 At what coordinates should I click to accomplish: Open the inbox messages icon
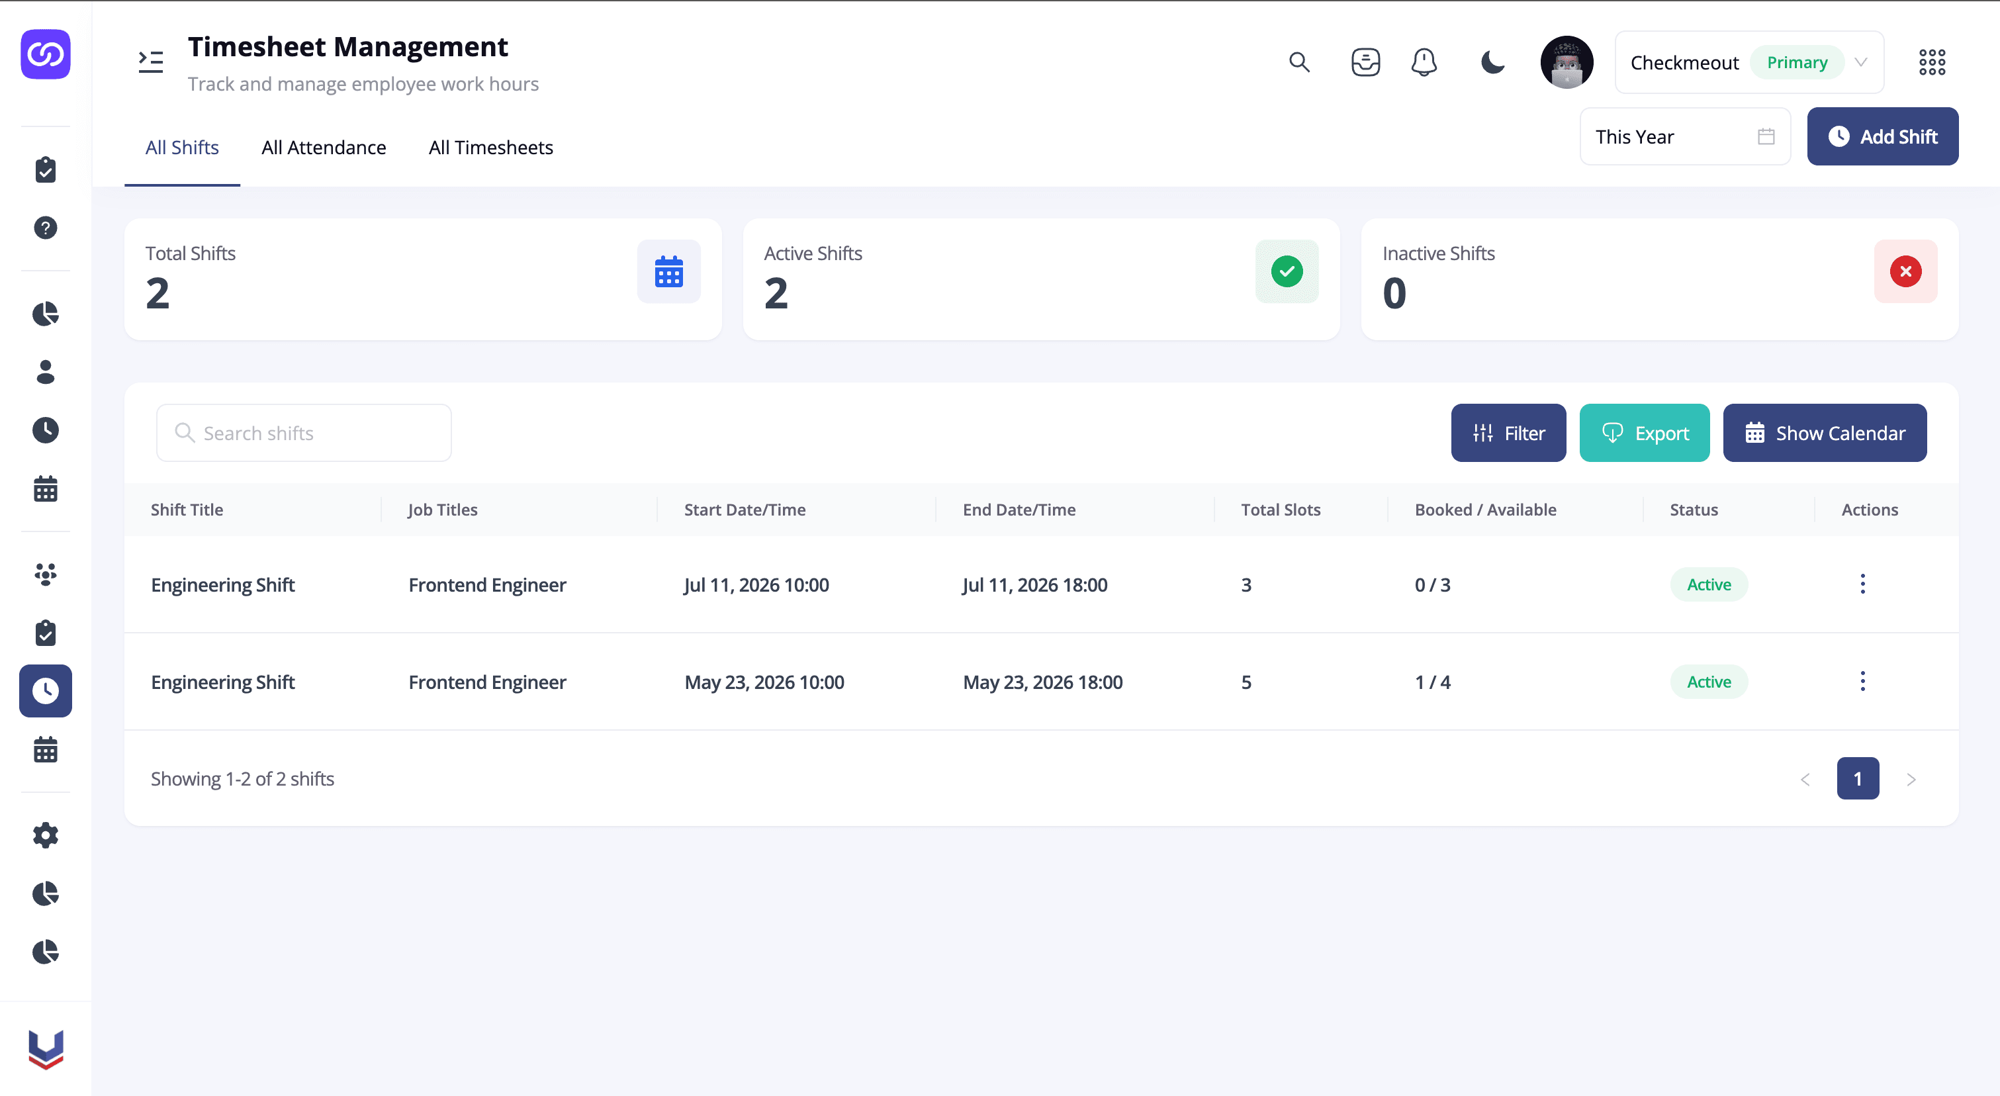[1366, 62]
